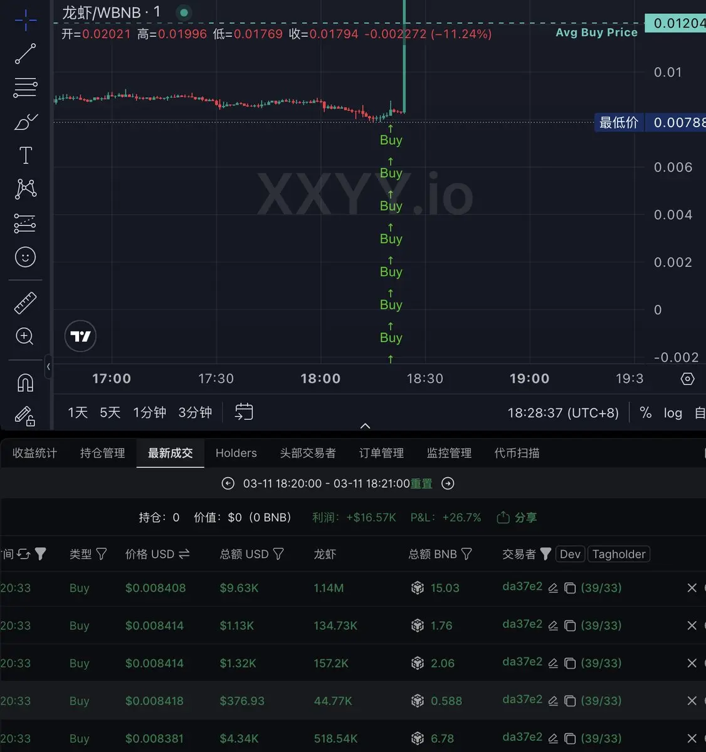Image resolution: width=706 pixels, height=752 pixels.
Task: Select the brush drawing tool
Action: [x=26, y=122]
